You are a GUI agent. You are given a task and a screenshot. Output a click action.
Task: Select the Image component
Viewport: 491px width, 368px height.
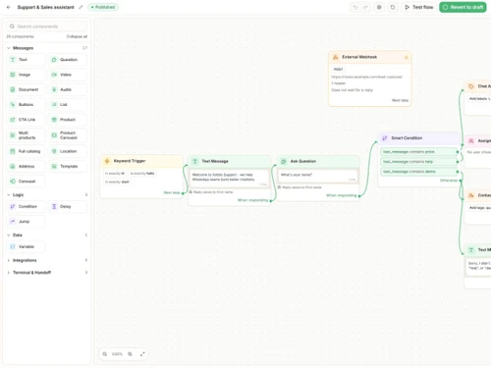[26, 75]
